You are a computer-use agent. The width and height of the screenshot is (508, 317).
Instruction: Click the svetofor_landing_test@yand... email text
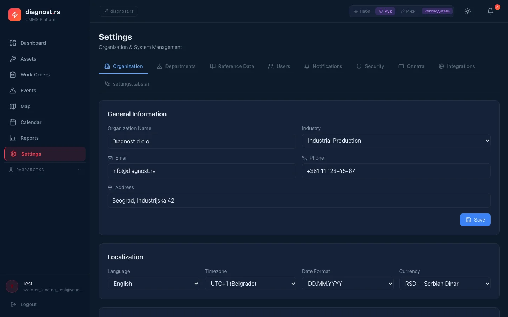pyautogui.click(x=53, y=290)
